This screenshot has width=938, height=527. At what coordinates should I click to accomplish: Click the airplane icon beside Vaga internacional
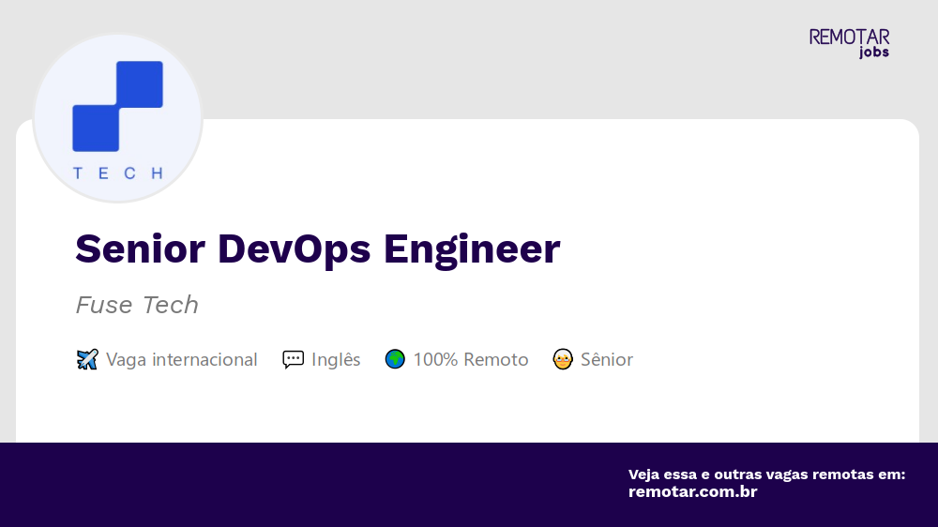87,359
